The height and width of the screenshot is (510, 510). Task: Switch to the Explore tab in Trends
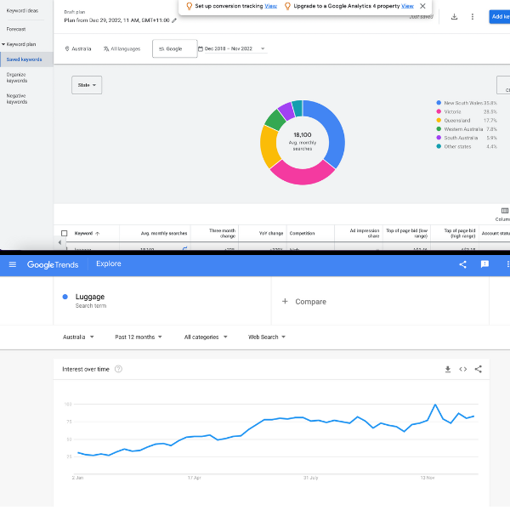coord(109,263)
